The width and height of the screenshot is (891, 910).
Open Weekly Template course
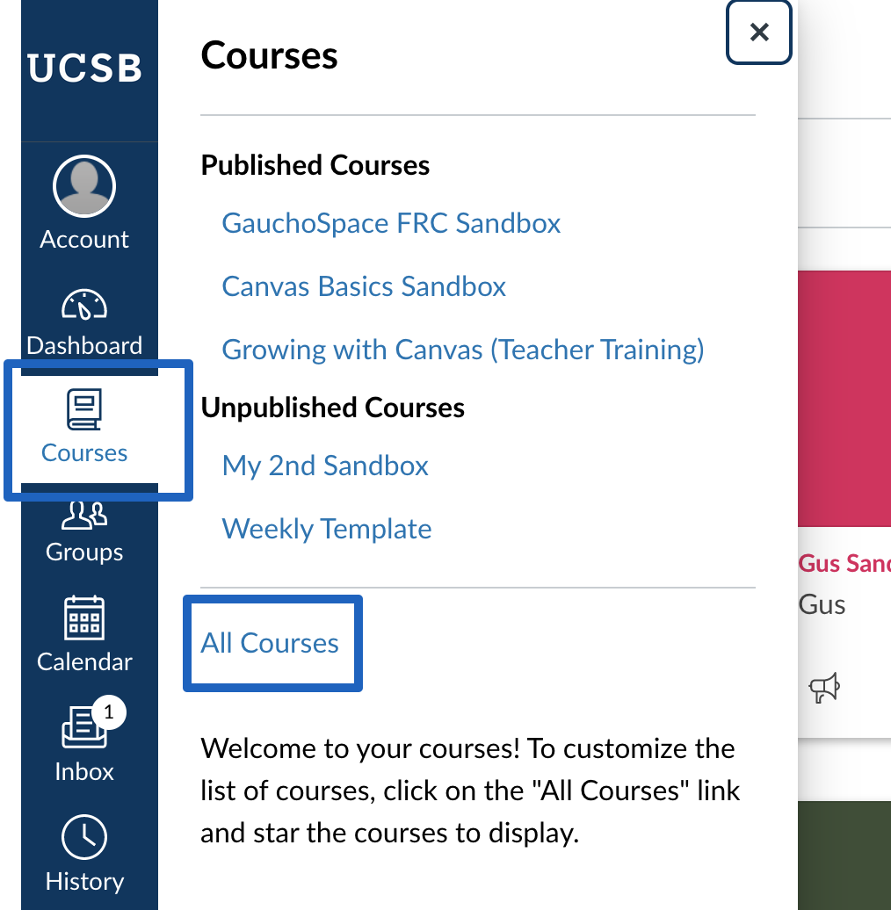point(327,530)
